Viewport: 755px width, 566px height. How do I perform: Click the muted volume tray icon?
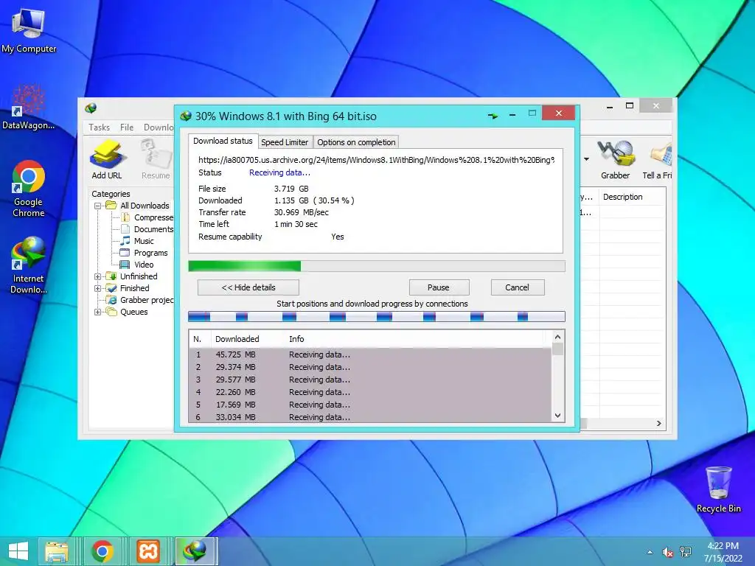(x=667, y=552)
